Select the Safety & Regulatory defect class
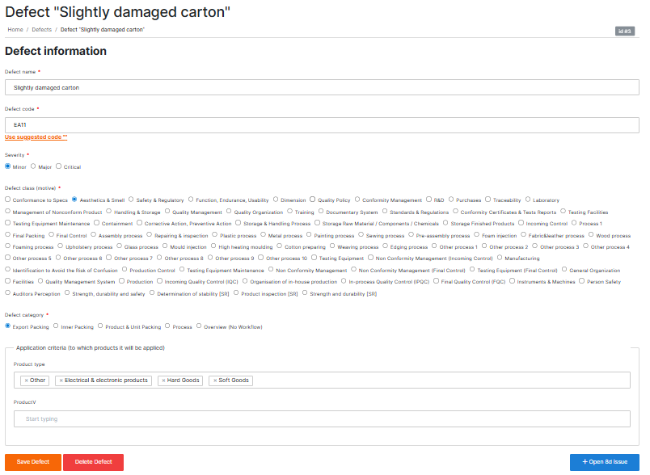The height and width of the screenshot is (475, 650). coord(132,200)
